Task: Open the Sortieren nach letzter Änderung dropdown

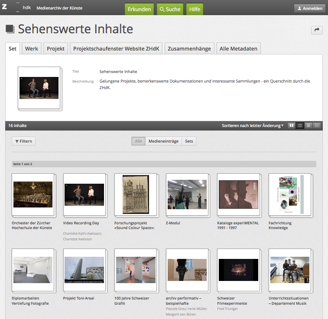Action: (253, 126)
